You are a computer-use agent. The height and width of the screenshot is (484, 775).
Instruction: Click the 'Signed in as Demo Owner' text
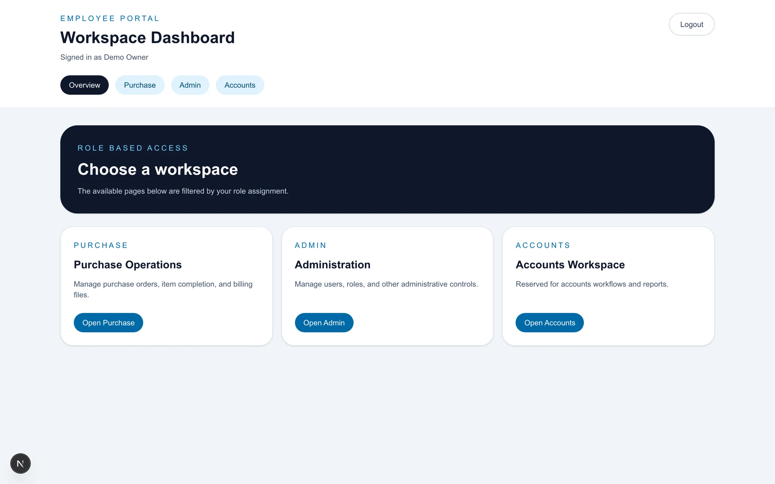click(x=104, y=57)
